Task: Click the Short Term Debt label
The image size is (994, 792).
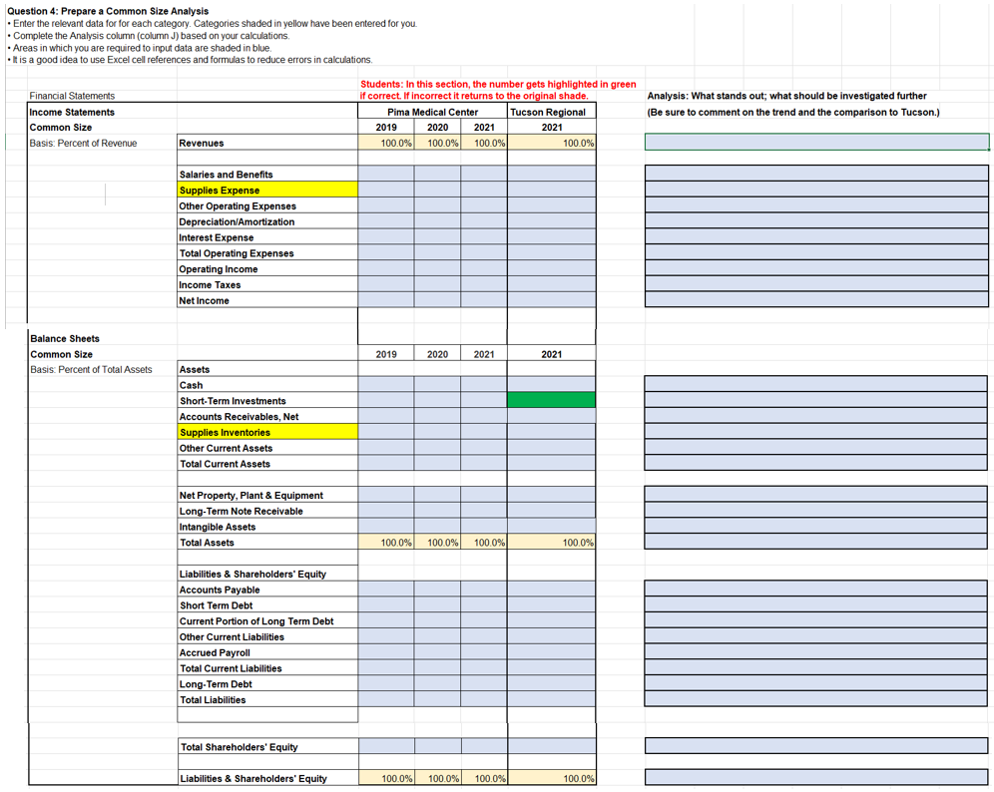Action: tap(216, 605)
